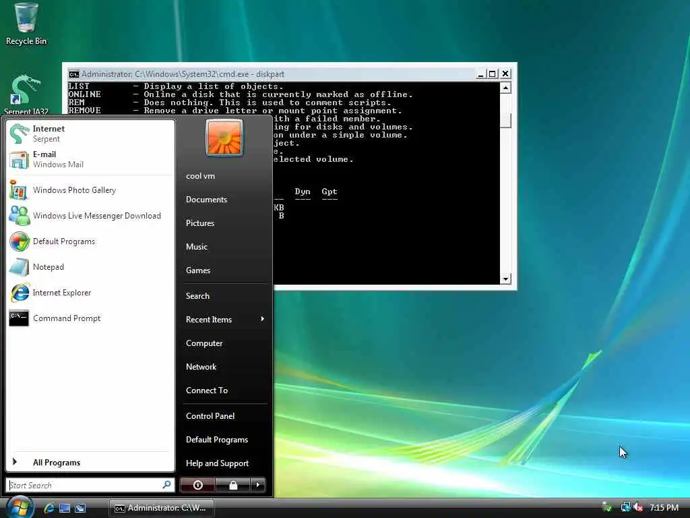This screenshot has width=690, height=518.
Task: Click the 'Gpt' column header text
Action: [329, 192]
